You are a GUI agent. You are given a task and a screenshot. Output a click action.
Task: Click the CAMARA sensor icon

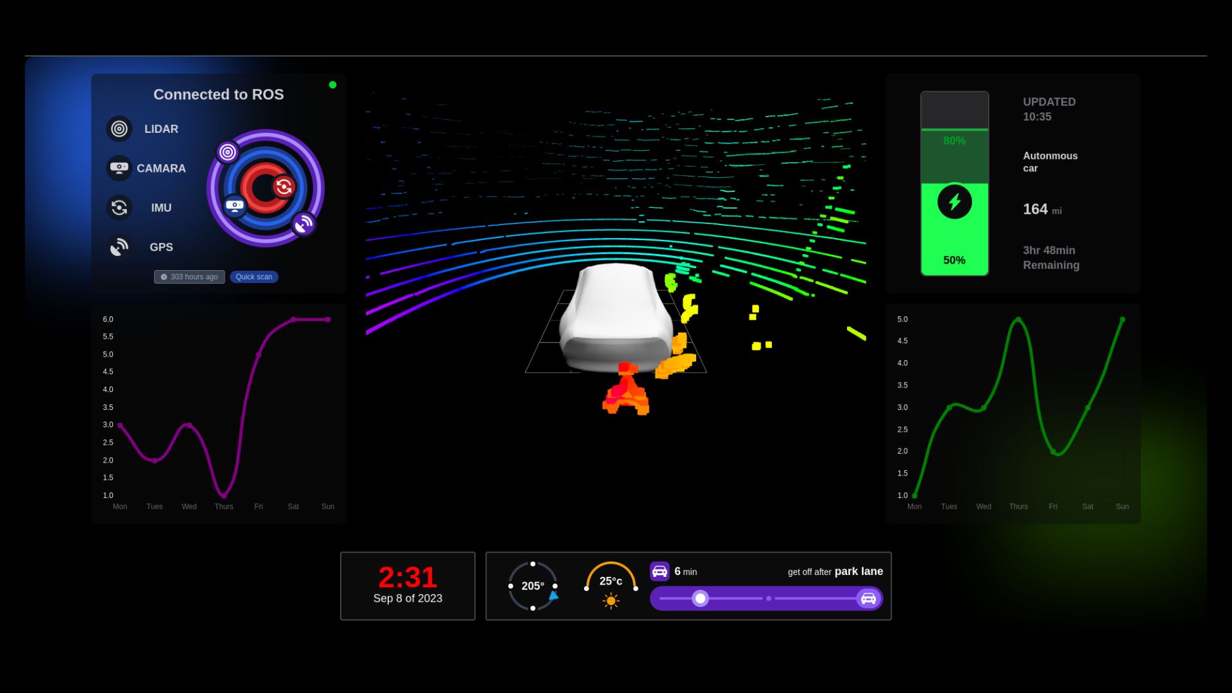point(119,168)
